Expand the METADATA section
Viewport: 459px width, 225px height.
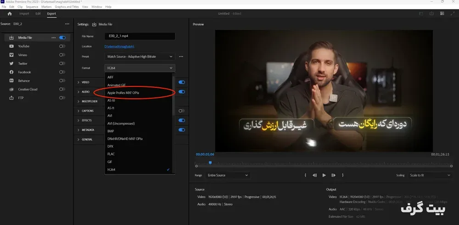tap(78, 130)
